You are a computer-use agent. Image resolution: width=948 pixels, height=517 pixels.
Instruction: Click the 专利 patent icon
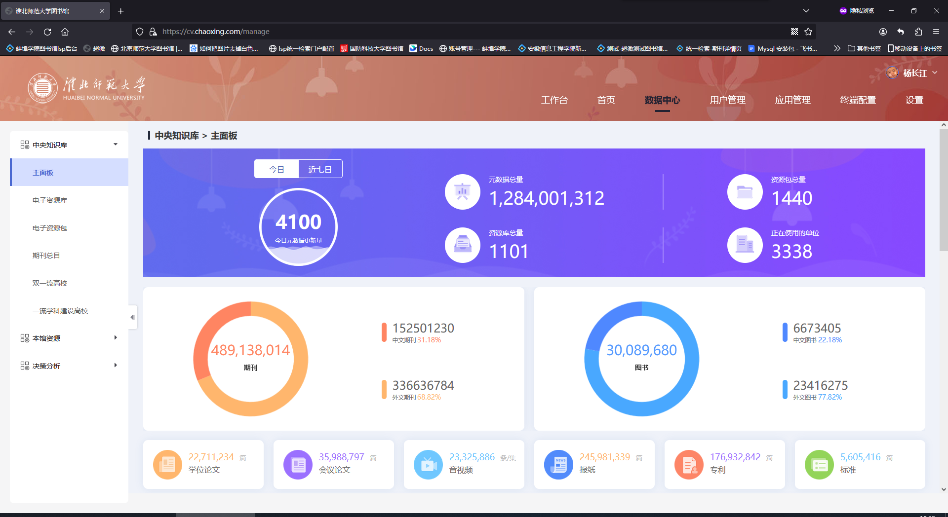(689, 464)
